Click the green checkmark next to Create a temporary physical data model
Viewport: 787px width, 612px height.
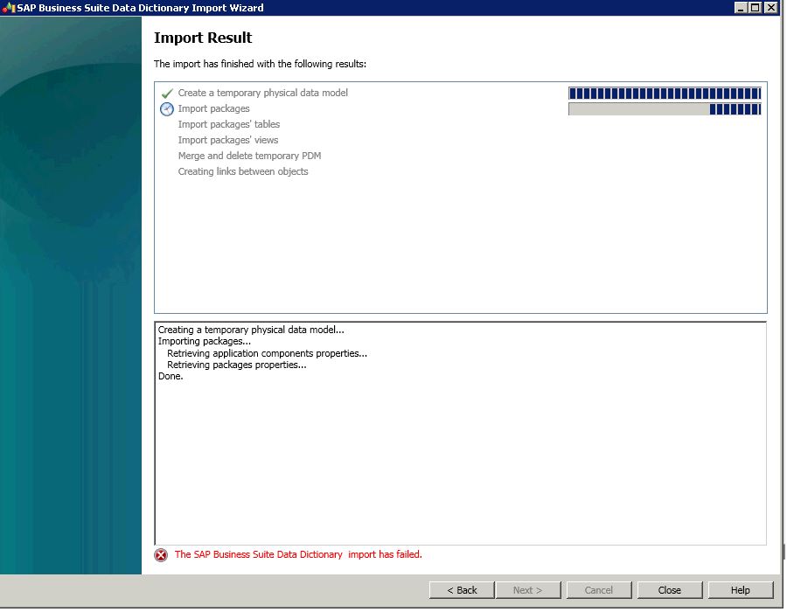pyautogui.click(x=167, y=94)
